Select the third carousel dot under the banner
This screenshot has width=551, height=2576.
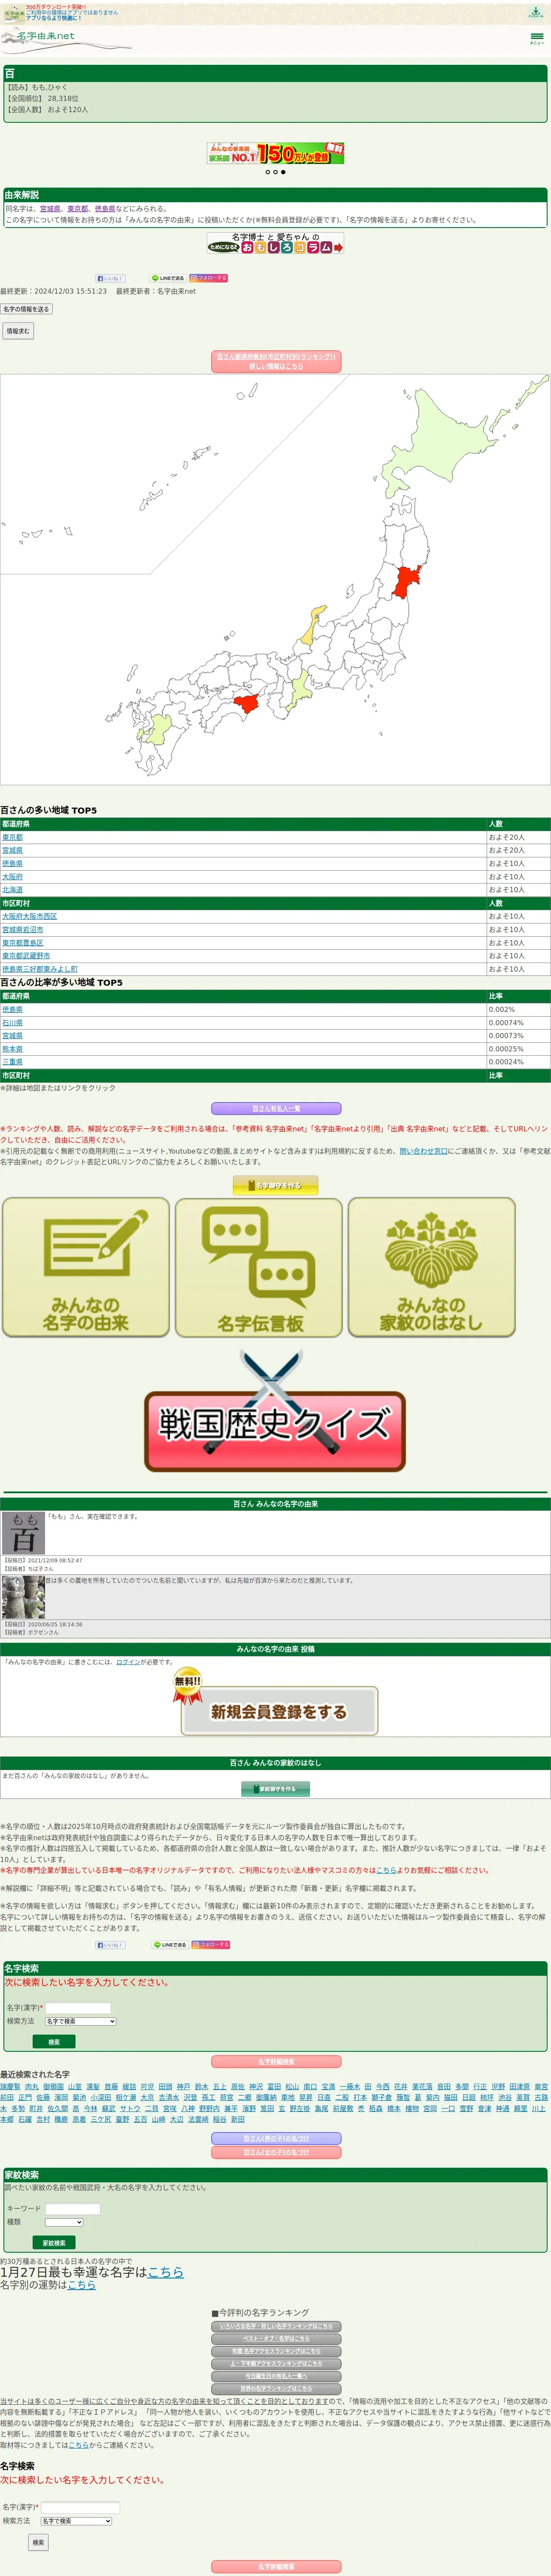(283, 172)
